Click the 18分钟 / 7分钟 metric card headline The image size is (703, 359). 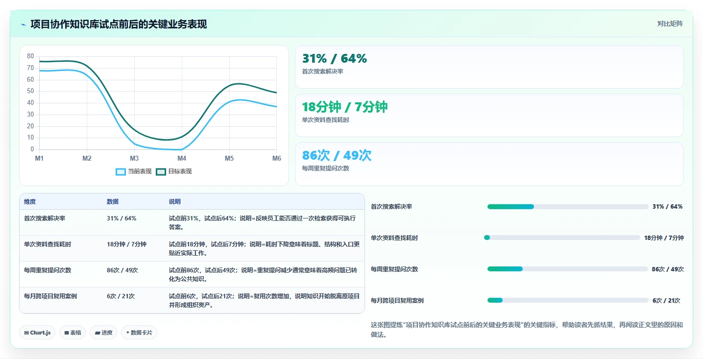(345, 107)
